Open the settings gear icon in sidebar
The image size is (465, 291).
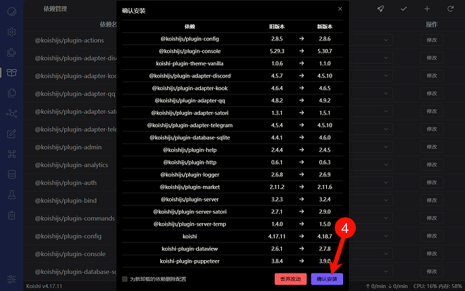click(11, 32)
